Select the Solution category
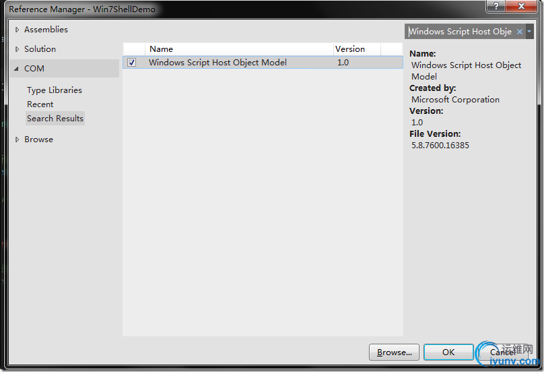 40,49
